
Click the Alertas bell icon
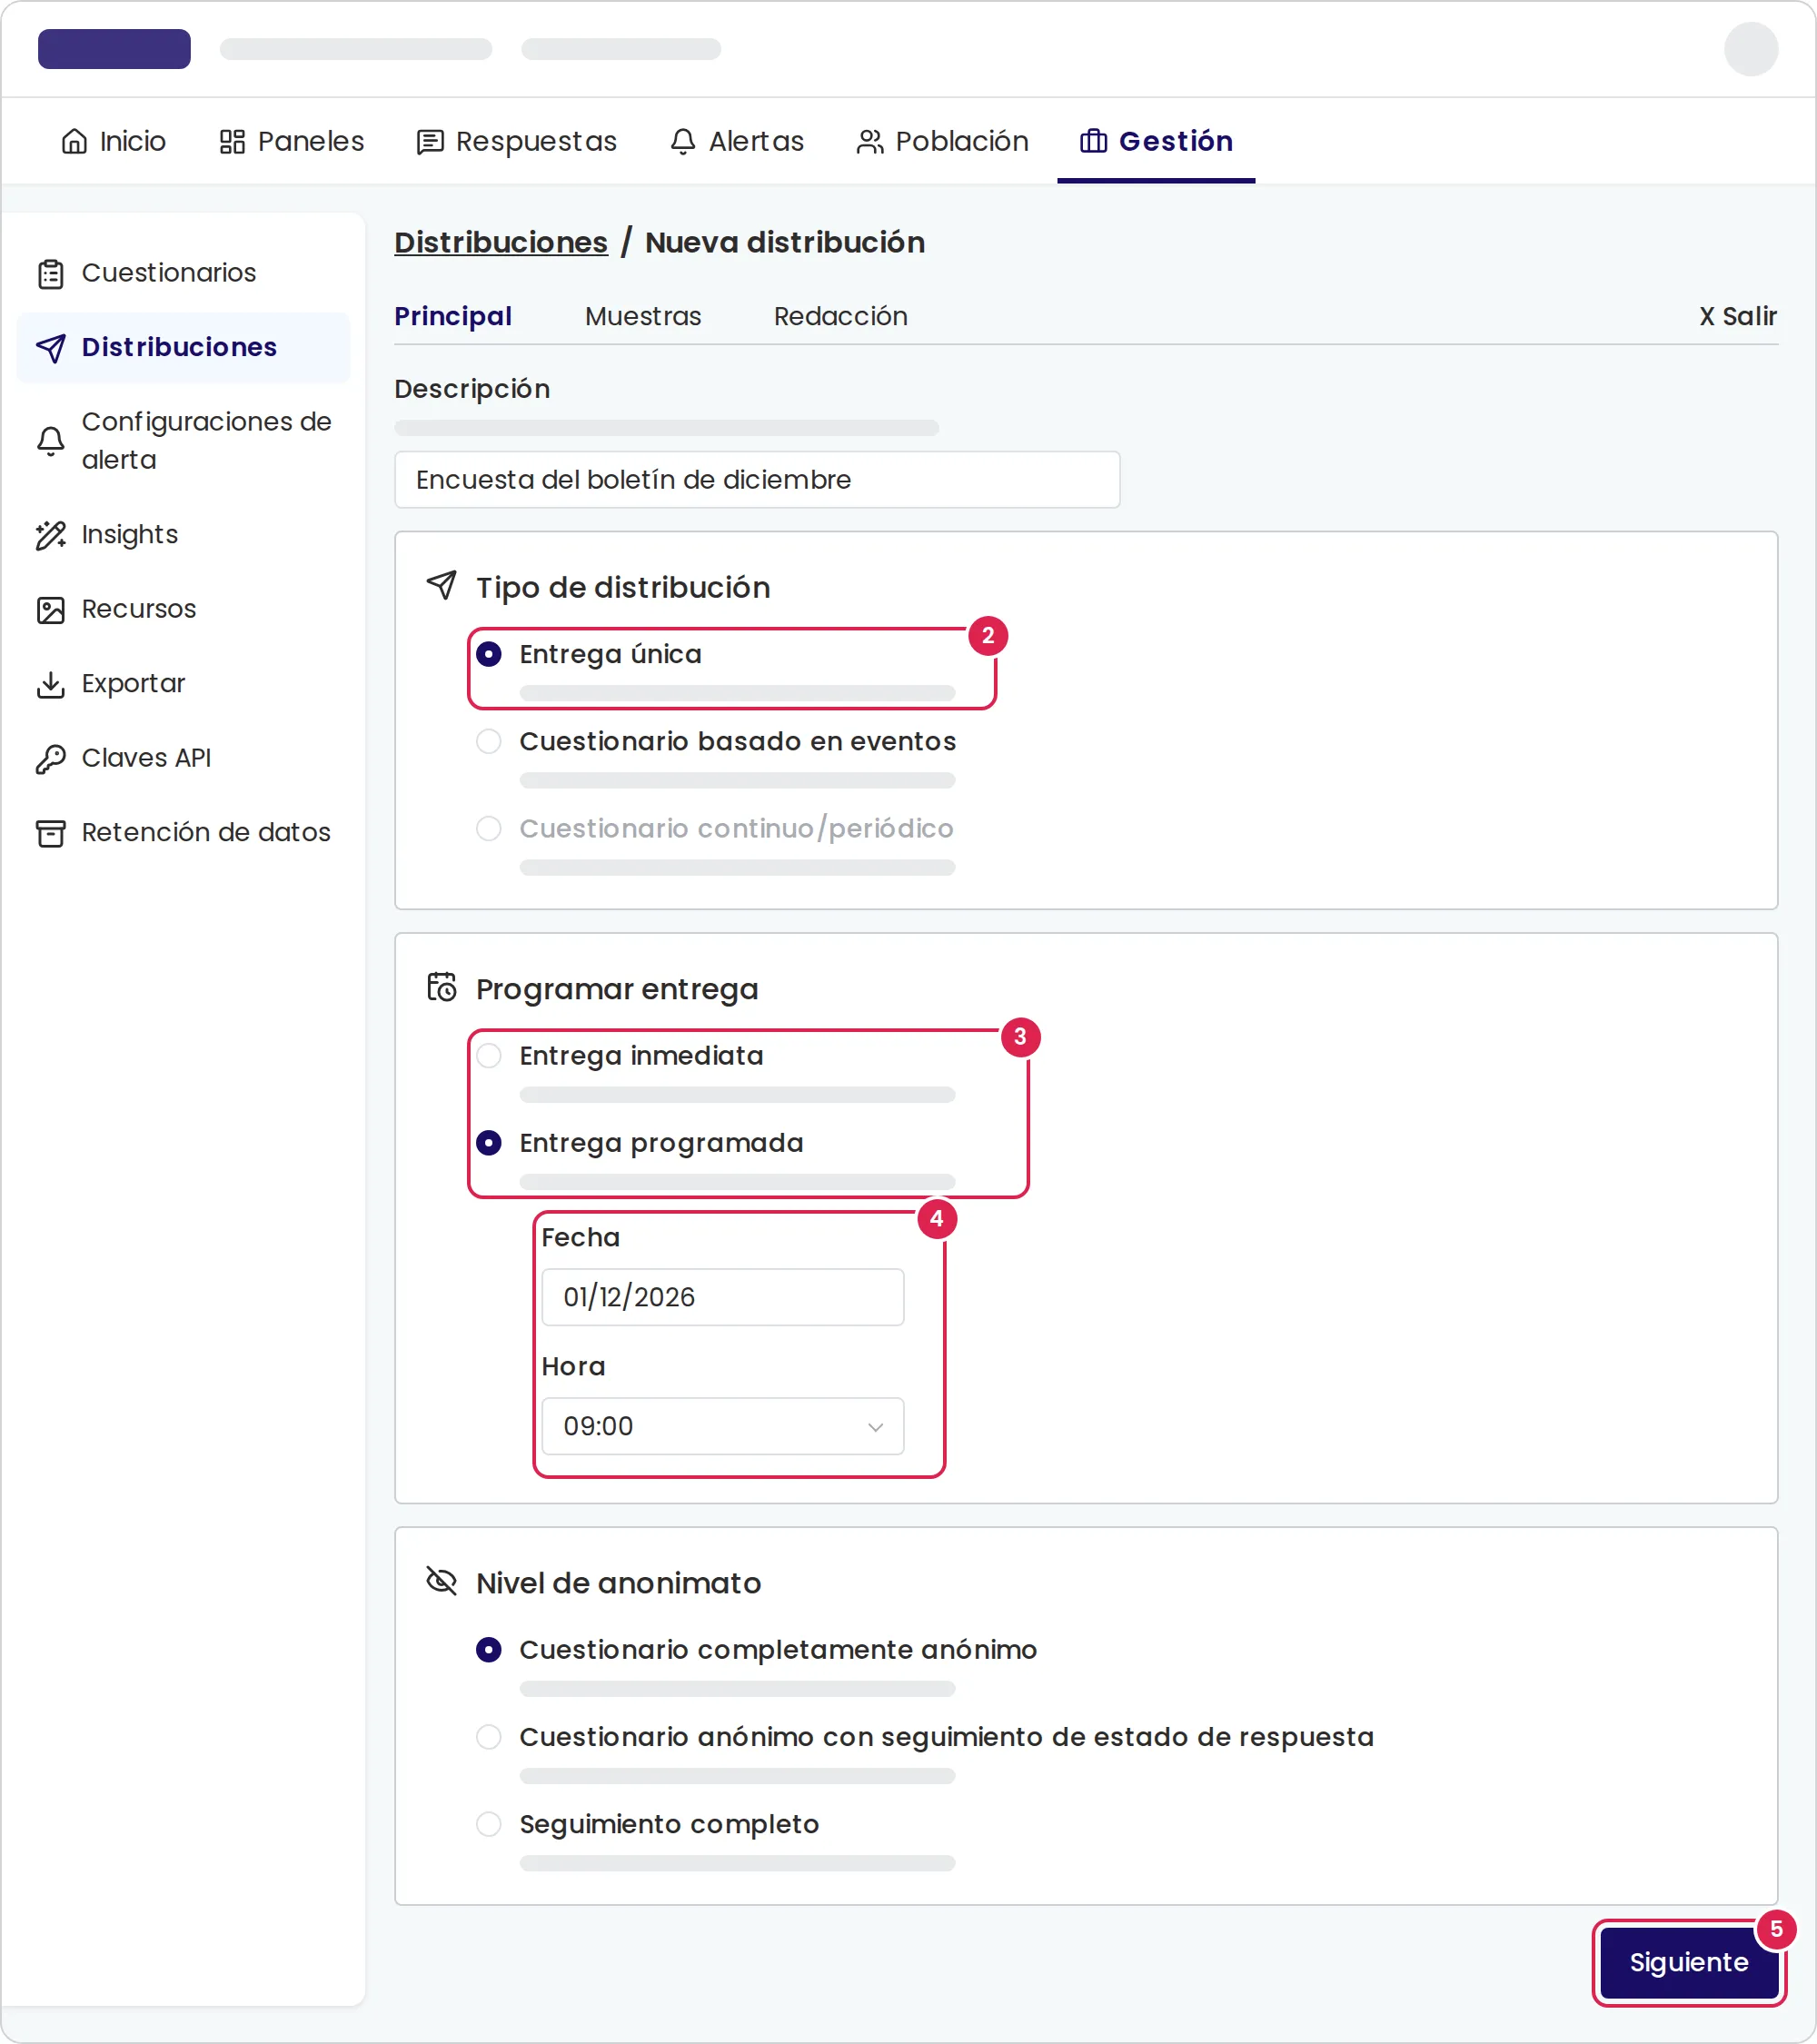[x=683, y=142]
